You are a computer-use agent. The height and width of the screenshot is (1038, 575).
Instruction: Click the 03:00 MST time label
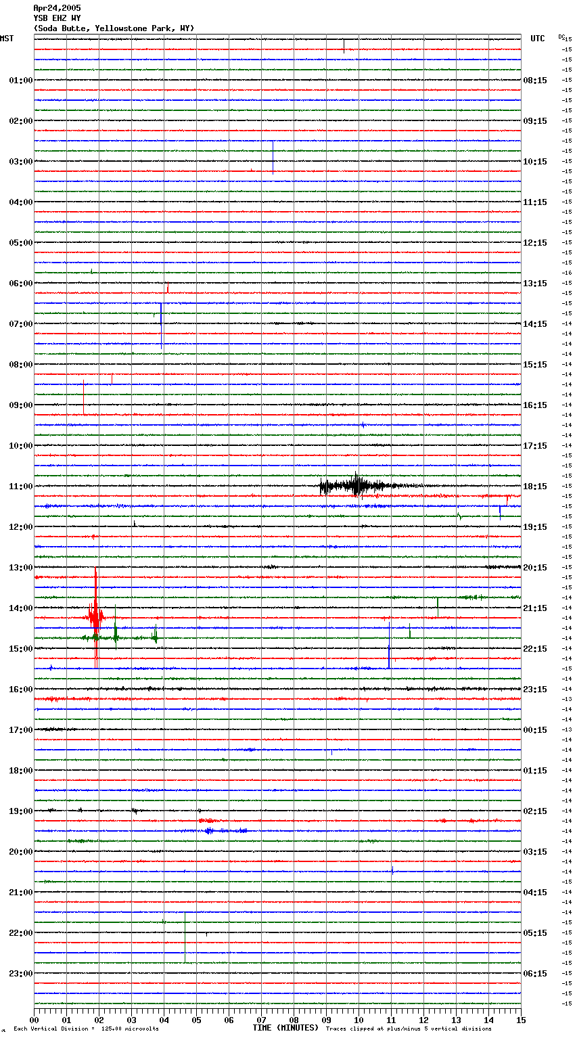pyautogui.click(x=20, y=162)
